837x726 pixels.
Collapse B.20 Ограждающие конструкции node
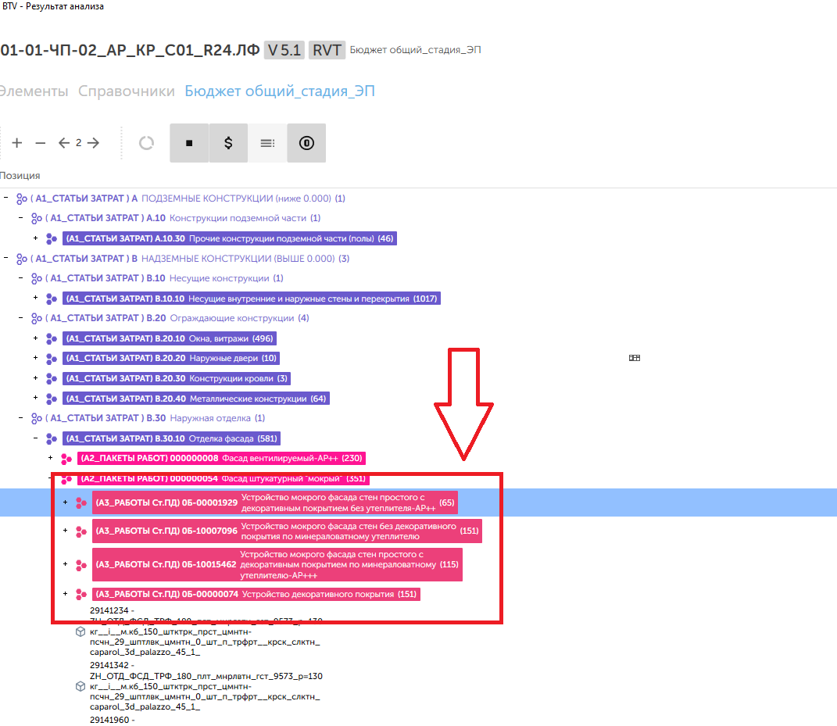pyautogui.click(x=21, y=317)
